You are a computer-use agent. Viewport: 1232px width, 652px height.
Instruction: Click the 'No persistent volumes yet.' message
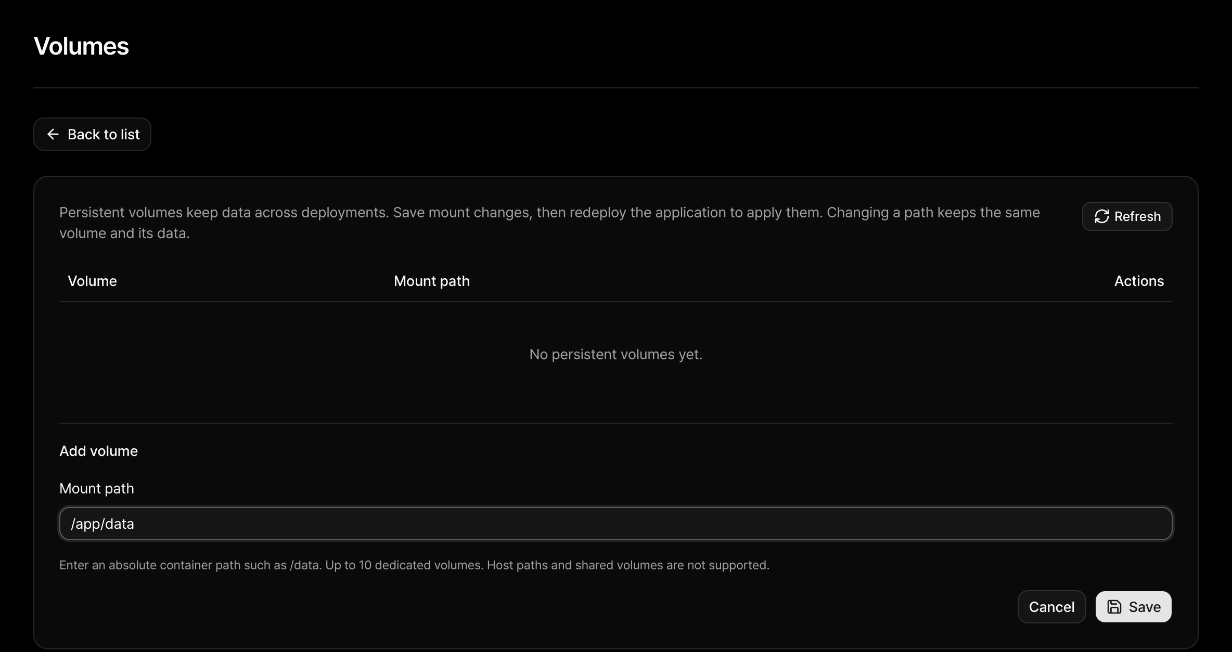click(x=615, y=355)
